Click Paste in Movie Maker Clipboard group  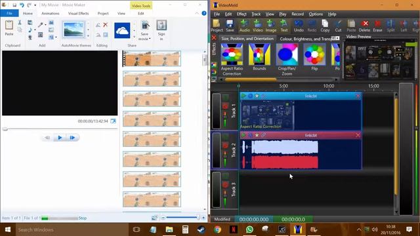point(9,28)
